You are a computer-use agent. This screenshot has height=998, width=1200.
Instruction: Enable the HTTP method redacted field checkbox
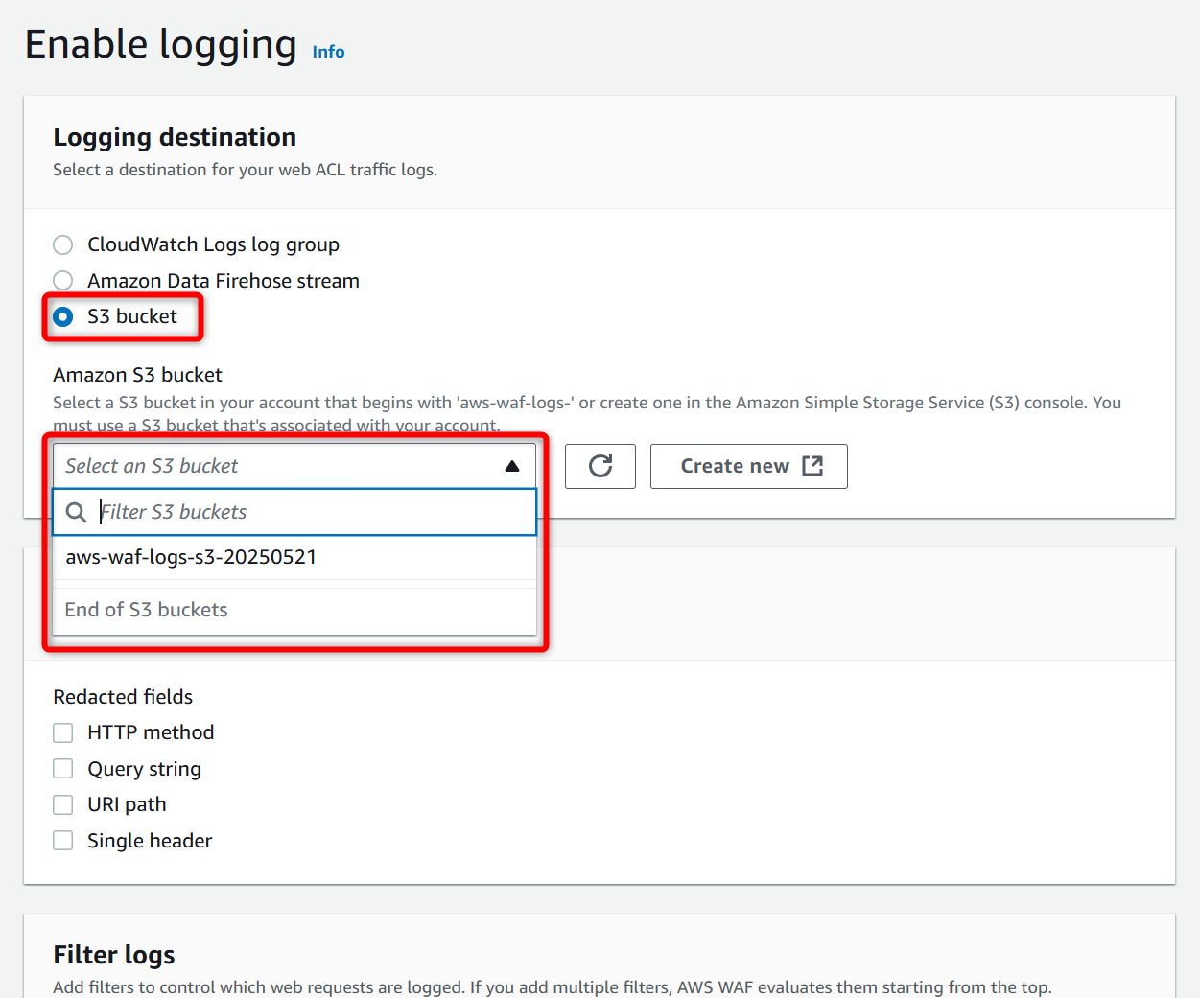coord(63,733)
